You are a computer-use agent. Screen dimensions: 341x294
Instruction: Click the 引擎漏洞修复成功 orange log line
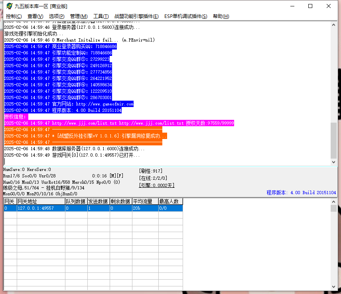pos(86,136)
